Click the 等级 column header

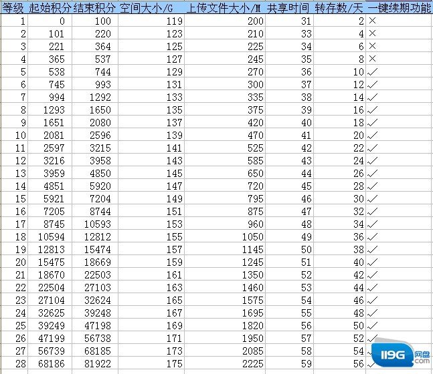pyautogui.click(x=13, y=8)
